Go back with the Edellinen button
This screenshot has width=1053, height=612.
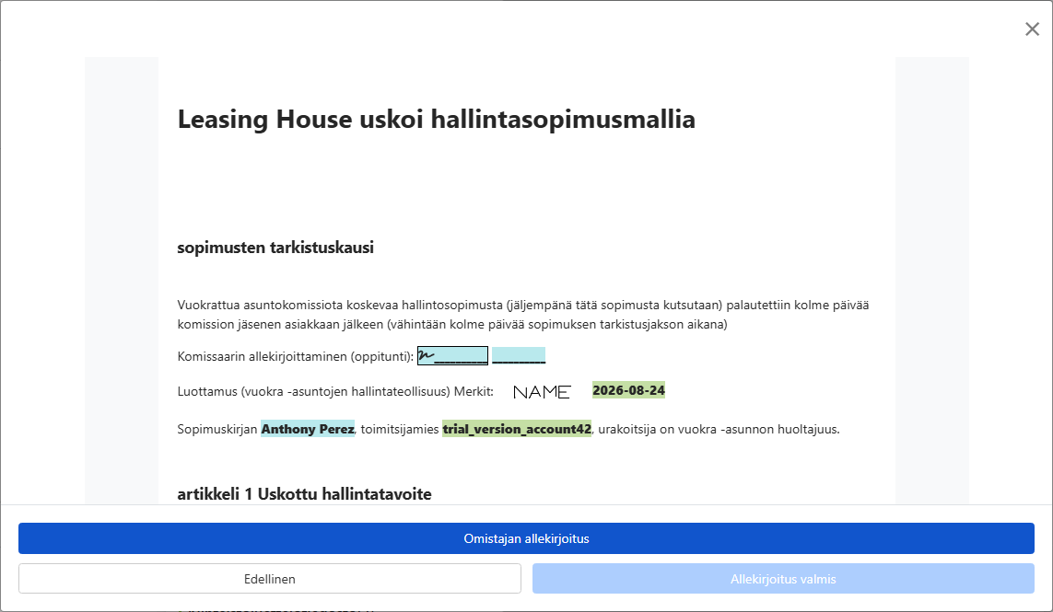[269, 579]
